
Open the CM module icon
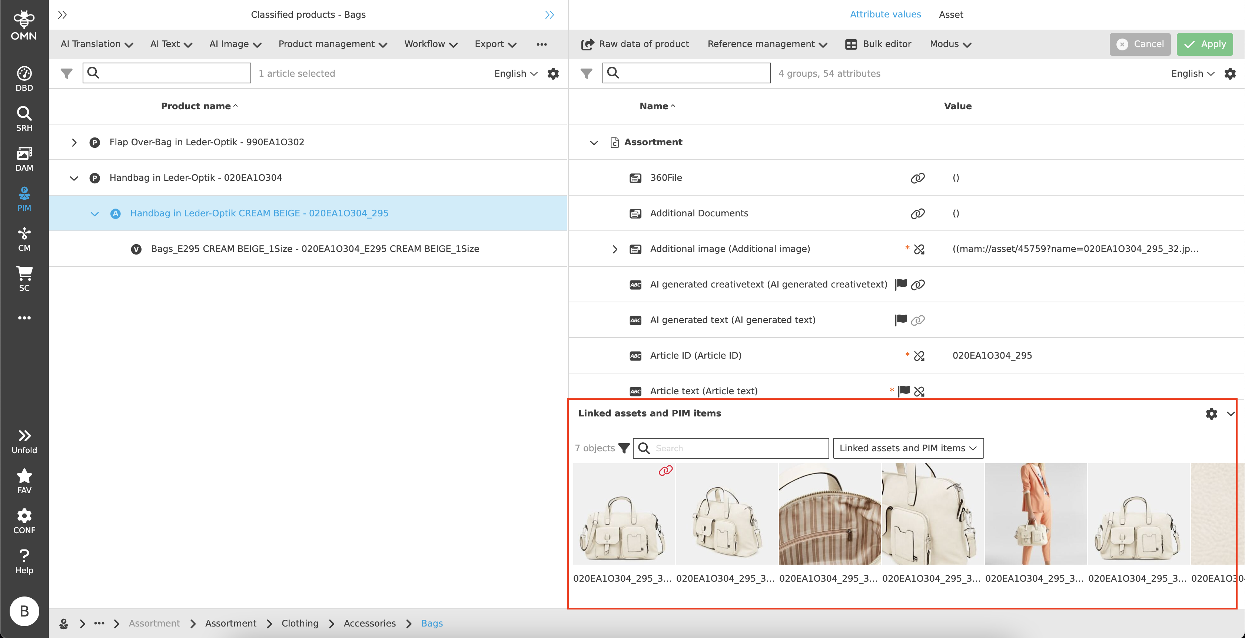[x=24, y=239]
